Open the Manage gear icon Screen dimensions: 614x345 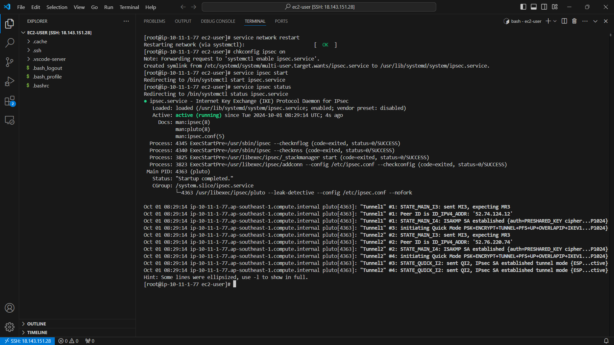pos(10,327)
